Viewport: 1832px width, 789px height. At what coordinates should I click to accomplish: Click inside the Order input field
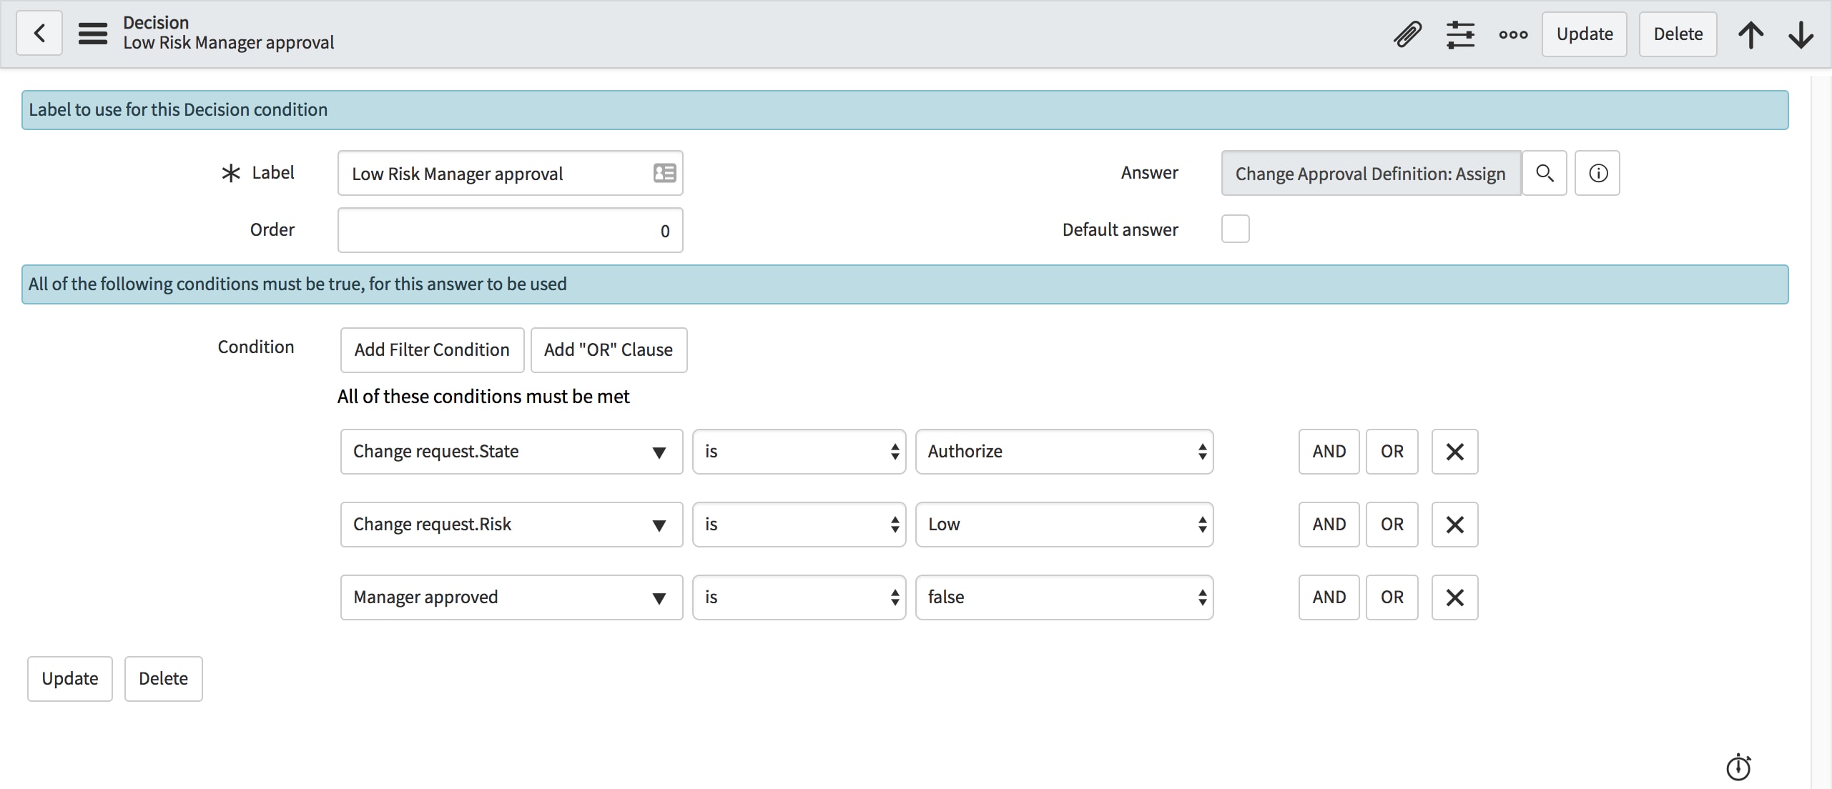(x=510, y=230)
